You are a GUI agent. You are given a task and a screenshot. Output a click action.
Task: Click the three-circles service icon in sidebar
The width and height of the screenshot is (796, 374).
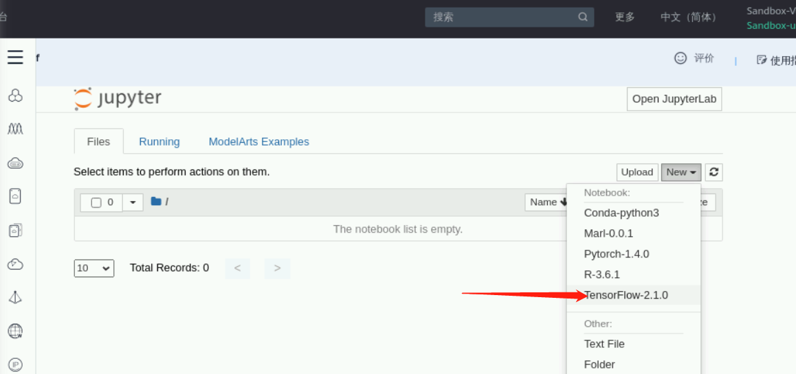(15, 95)
